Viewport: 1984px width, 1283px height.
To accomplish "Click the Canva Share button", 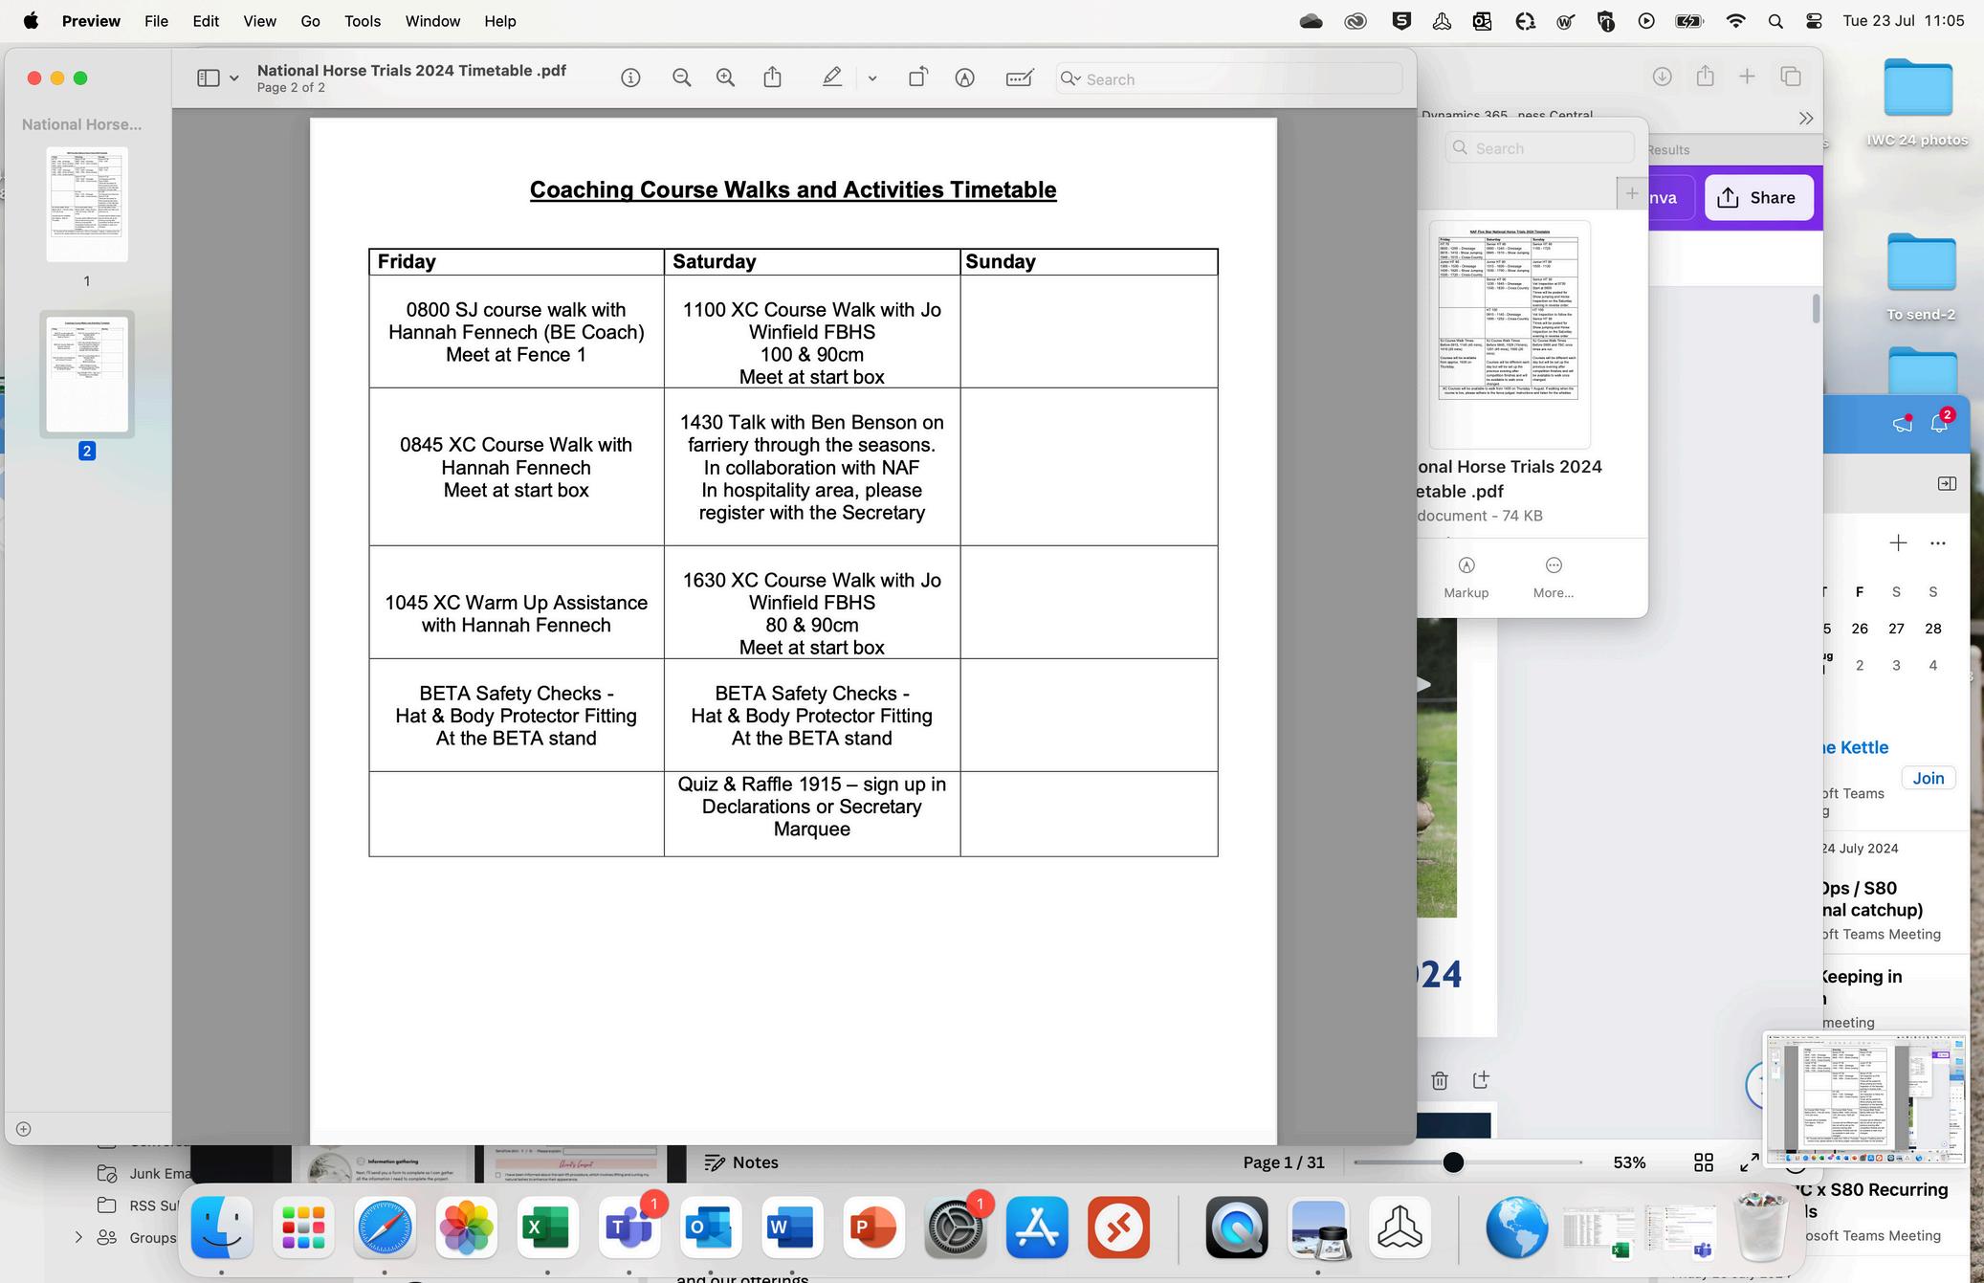I will [1757, 197].
